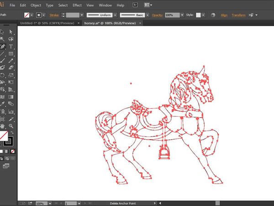Open the Object menu

(x=36, y=5)
